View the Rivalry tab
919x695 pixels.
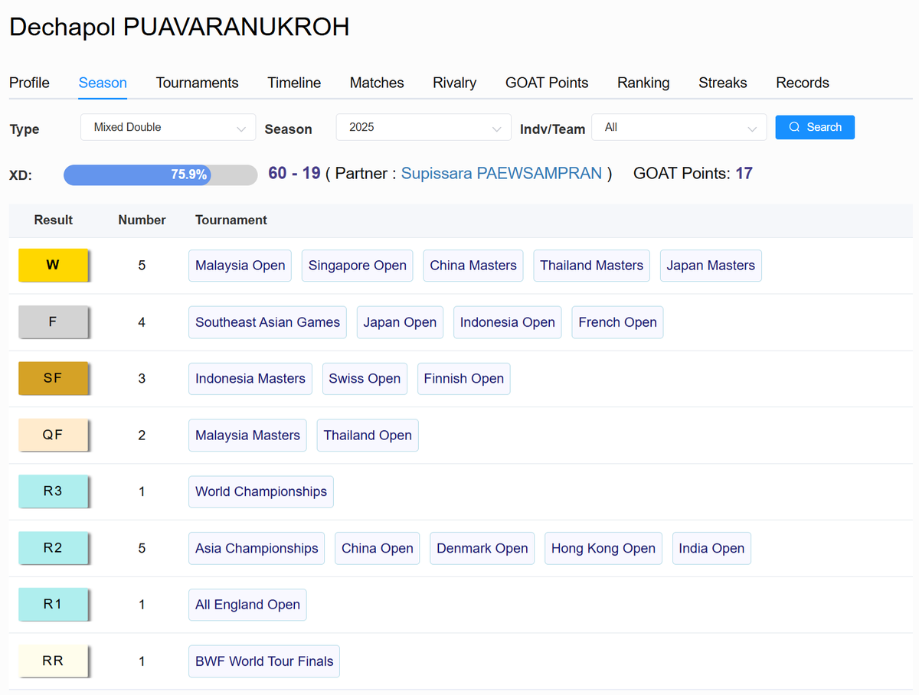coord(454,83)
